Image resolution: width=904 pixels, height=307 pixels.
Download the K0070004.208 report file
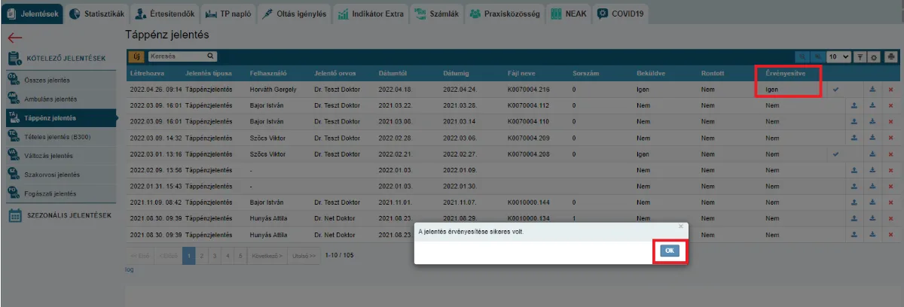[x=872, y=153]
